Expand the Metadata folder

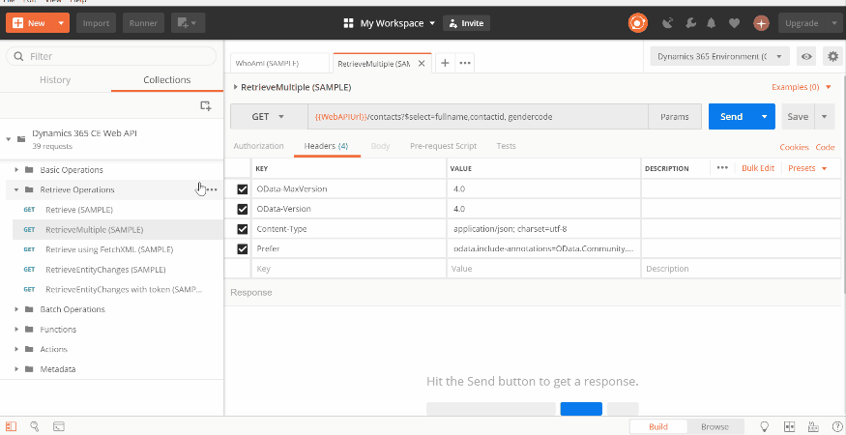pos(16,369)
